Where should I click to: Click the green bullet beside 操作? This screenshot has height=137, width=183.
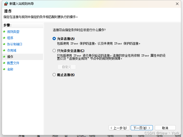[4, 57]
